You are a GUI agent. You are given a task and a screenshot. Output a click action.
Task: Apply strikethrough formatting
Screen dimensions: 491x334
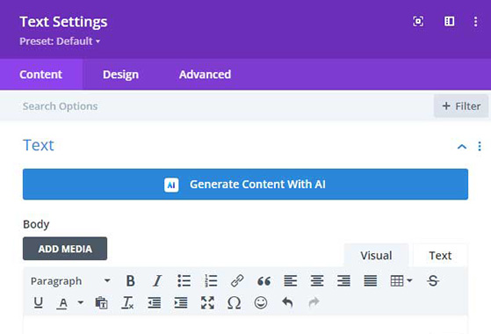click(433, 280)
